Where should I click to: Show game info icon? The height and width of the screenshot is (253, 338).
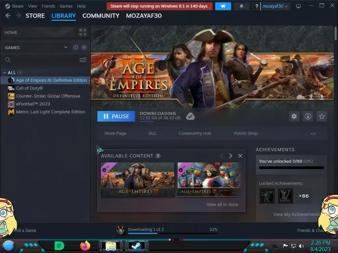click(308, 116)
